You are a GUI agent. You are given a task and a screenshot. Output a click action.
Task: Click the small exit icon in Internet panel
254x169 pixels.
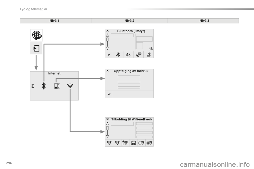[33, 86]
